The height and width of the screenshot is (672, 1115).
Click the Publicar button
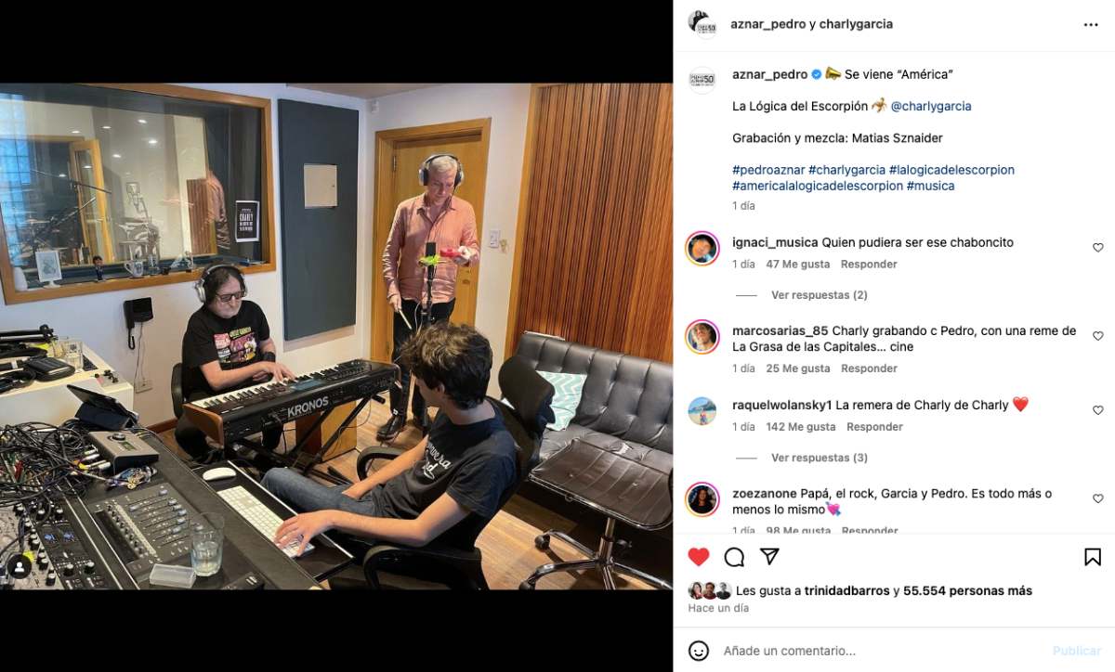point(1076,651)
